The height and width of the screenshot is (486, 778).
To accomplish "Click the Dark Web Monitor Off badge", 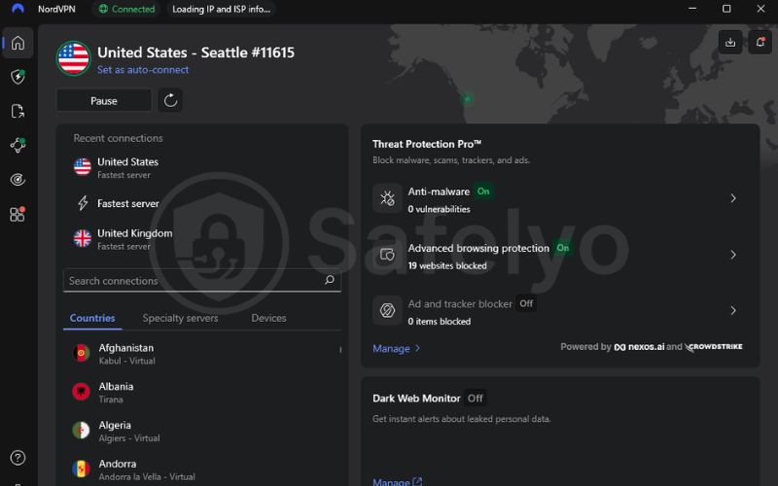I will (x=475, y=399).
